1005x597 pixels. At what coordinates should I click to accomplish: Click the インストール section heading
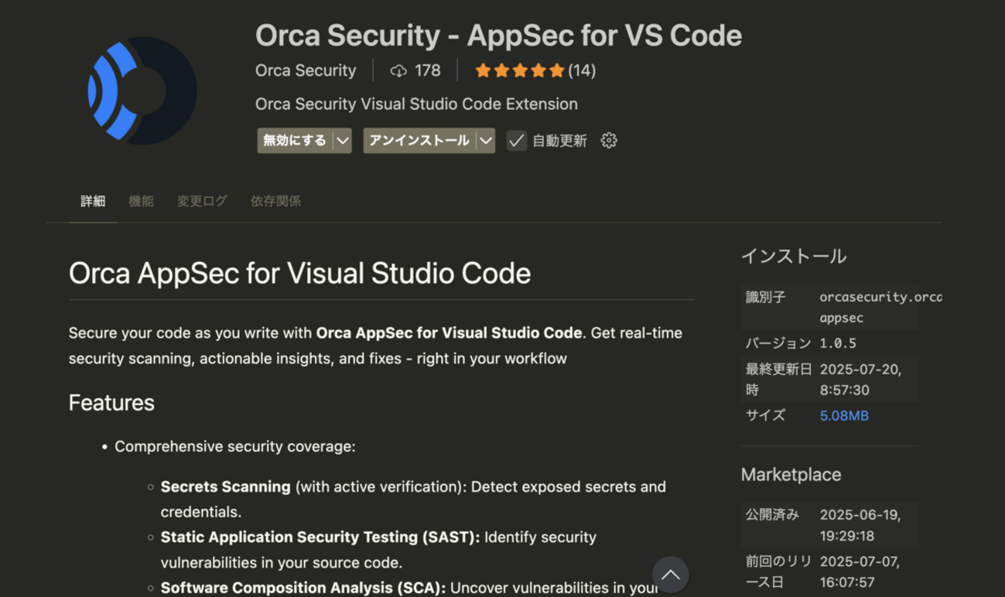tap(794, 257)
